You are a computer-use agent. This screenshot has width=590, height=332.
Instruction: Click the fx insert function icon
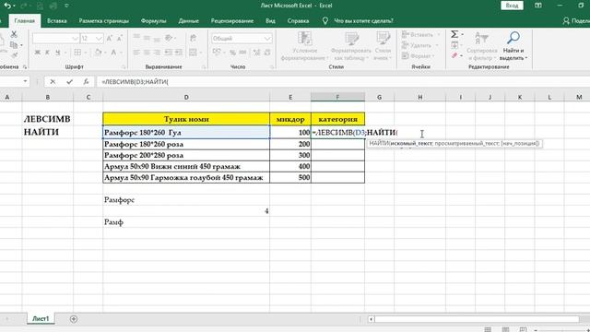pos(86,82)
